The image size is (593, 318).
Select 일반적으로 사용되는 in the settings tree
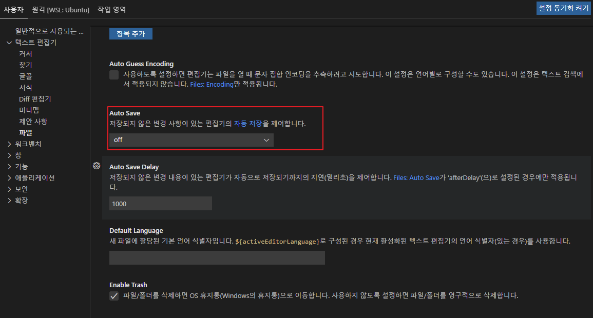point(49,31)
